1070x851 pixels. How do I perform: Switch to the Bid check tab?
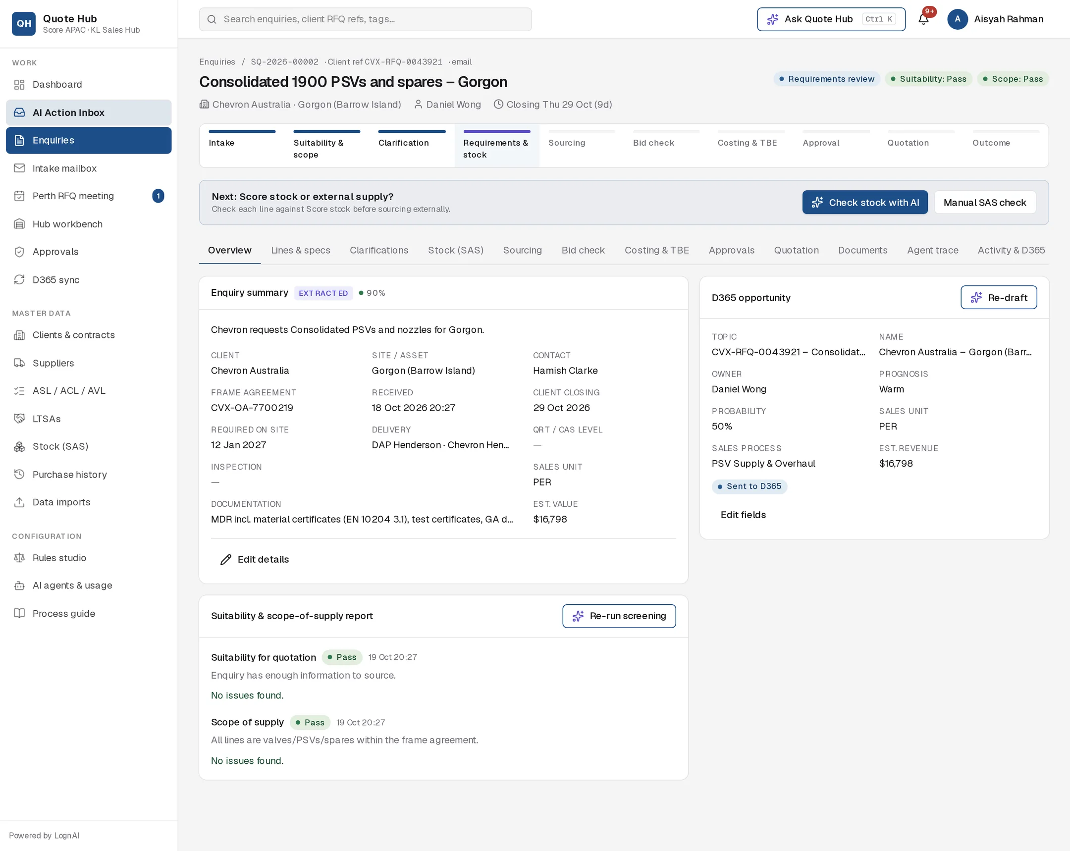coord(583,250)
